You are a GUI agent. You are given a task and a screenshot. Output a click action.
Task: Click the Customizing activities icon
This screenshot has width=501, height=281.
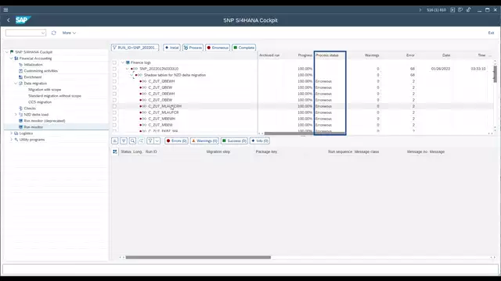coord(21,71)
